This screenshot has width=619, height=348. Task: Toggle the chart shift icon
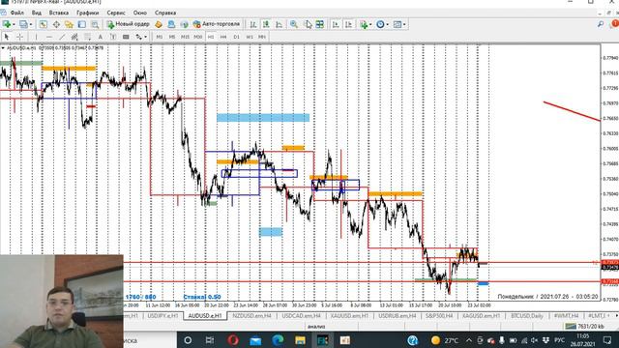tap(348, 24)
